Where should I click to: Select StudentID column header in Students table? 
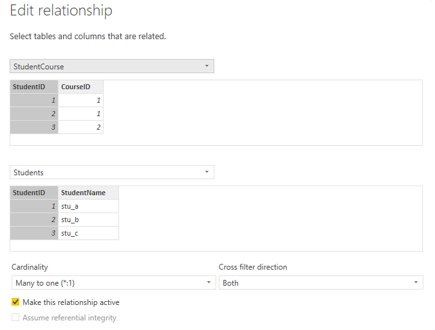[x=34, y=193]
